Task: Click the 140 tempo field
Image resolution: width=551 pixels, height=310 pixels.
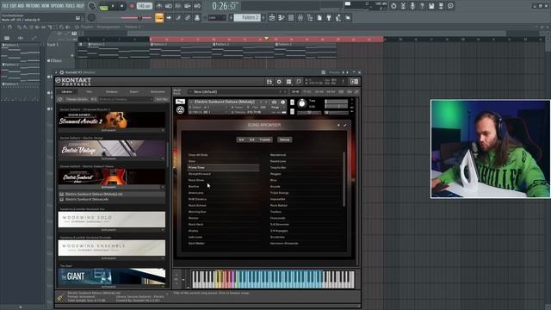Action: (x=144, y=6)
